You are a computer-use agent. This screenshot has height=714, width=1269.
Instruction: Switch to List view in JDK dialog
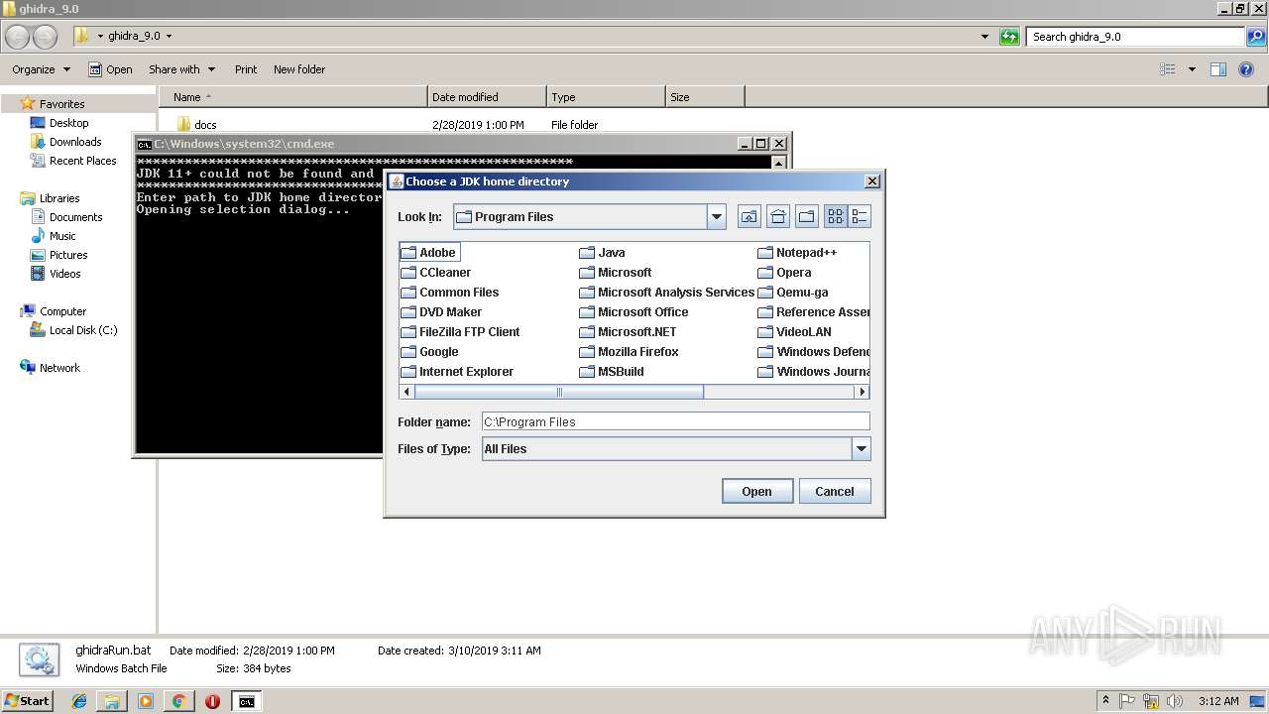pyautogui.click(x=835, y=216)
